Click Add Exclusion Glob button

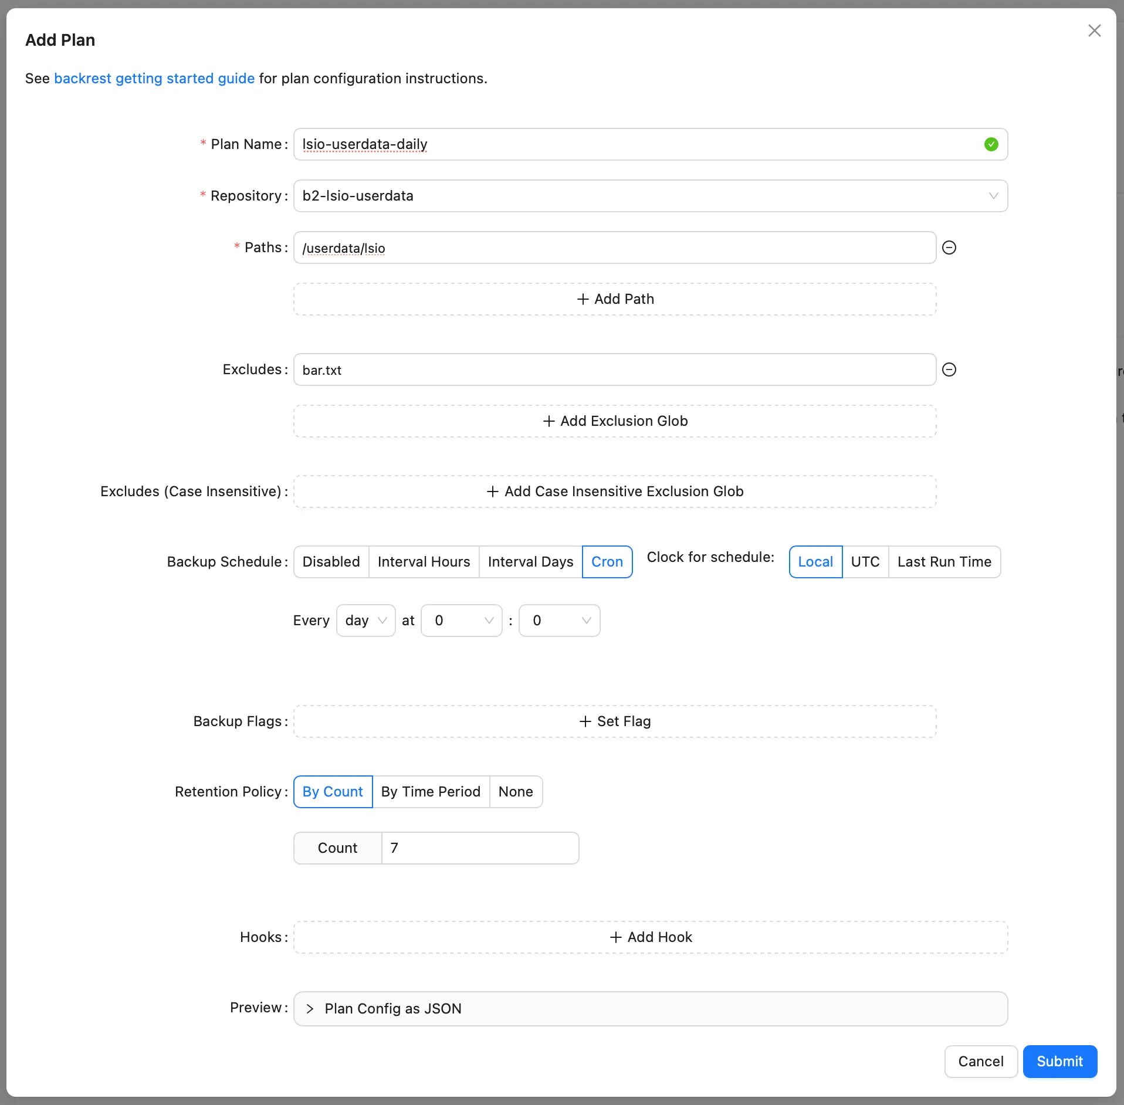point(615,421)
